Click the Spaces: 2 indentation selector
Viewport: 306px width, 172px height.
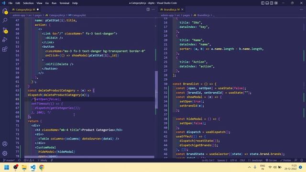click(222, 161)
